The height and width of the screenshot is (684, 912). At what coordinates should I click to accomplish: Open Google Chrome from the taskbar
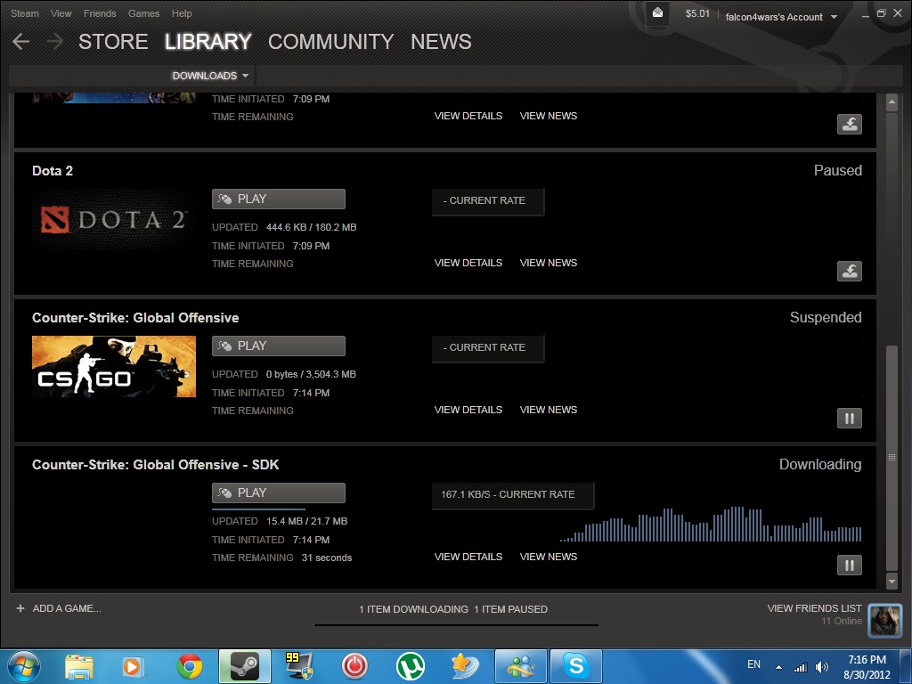[190, 666]
